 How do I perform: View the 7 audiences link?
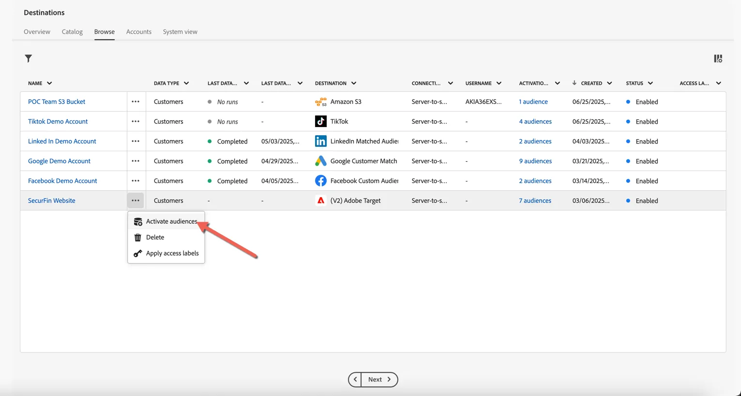pyautogui.click(x=535, y=201)
